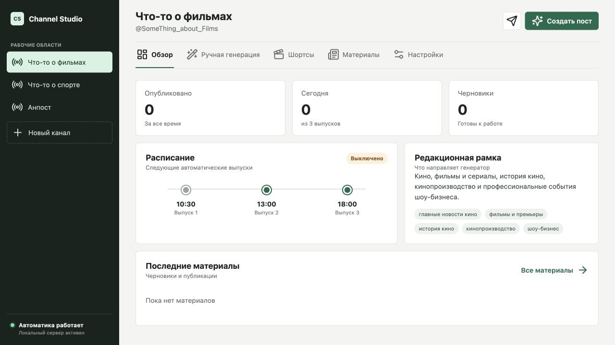Click the magic wand icon of Ручная генерация
Viewport: 615px width, 345px height.
[x=192, y=55]
